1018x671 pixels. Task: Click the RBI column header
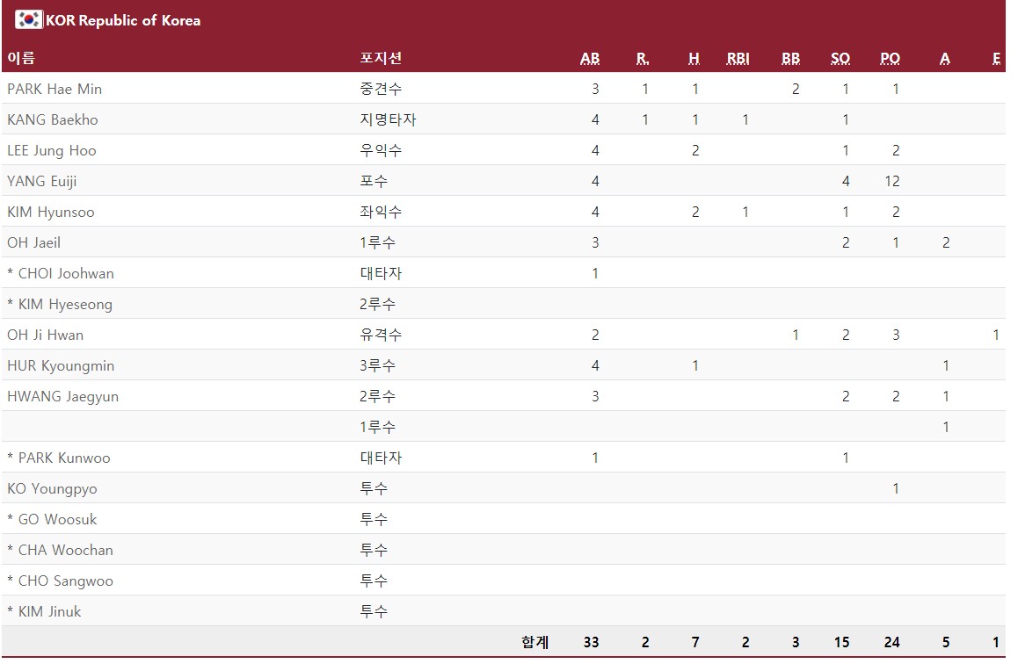click(738, 58)
